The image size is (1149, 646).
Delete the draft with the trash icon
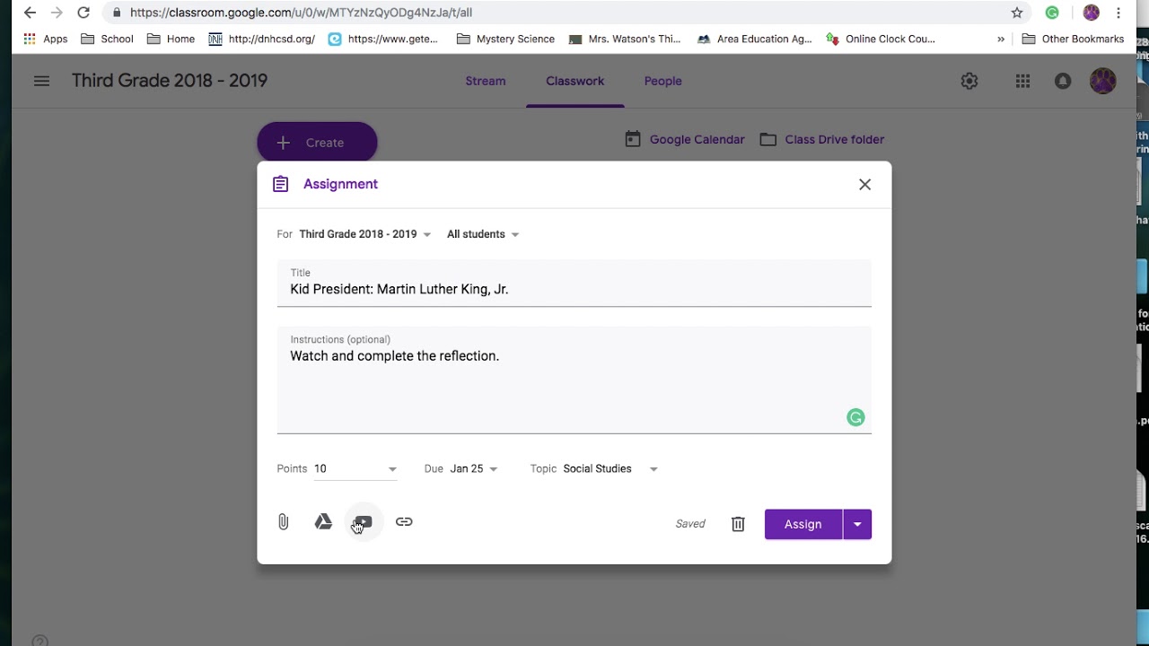[x=738, y=524]
